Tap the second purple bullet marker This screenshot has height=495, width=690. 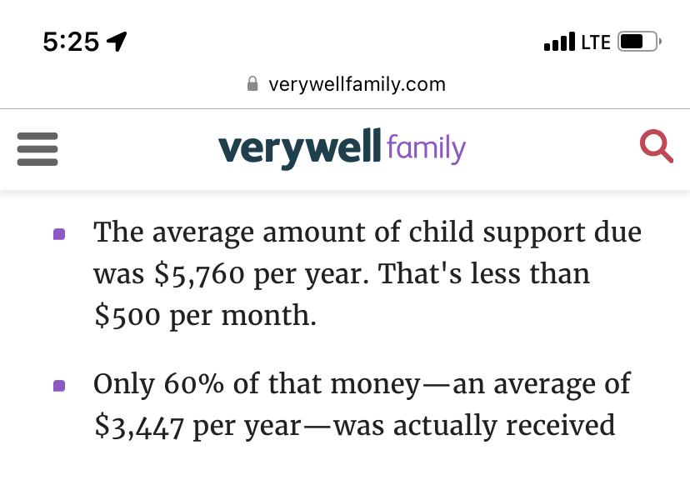click(x=59, y=386)
